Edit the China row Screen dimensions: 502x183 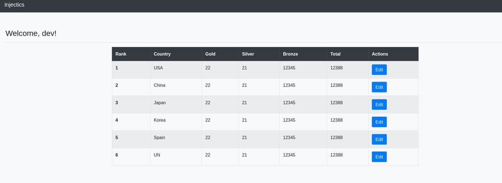coord(379,87)
